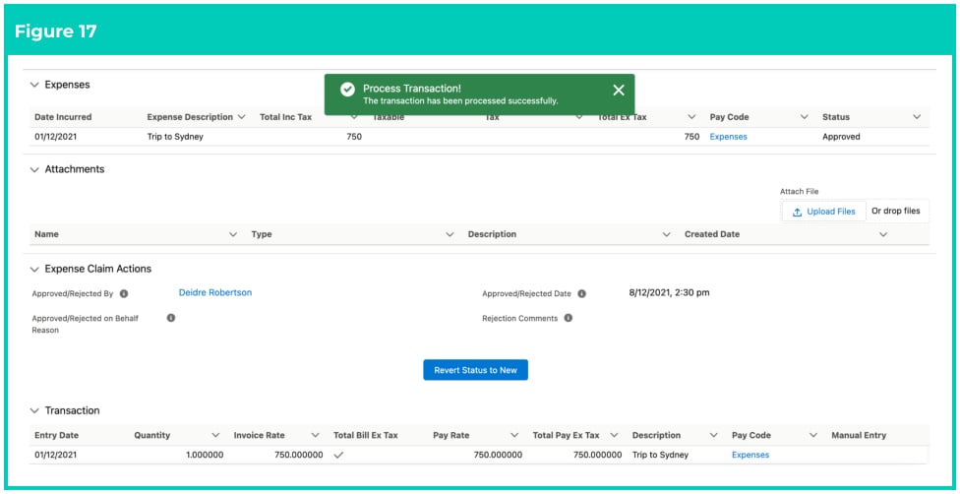Open Created Date column dropdown
The image size is (960, 494).
click(x=883, y=235)
